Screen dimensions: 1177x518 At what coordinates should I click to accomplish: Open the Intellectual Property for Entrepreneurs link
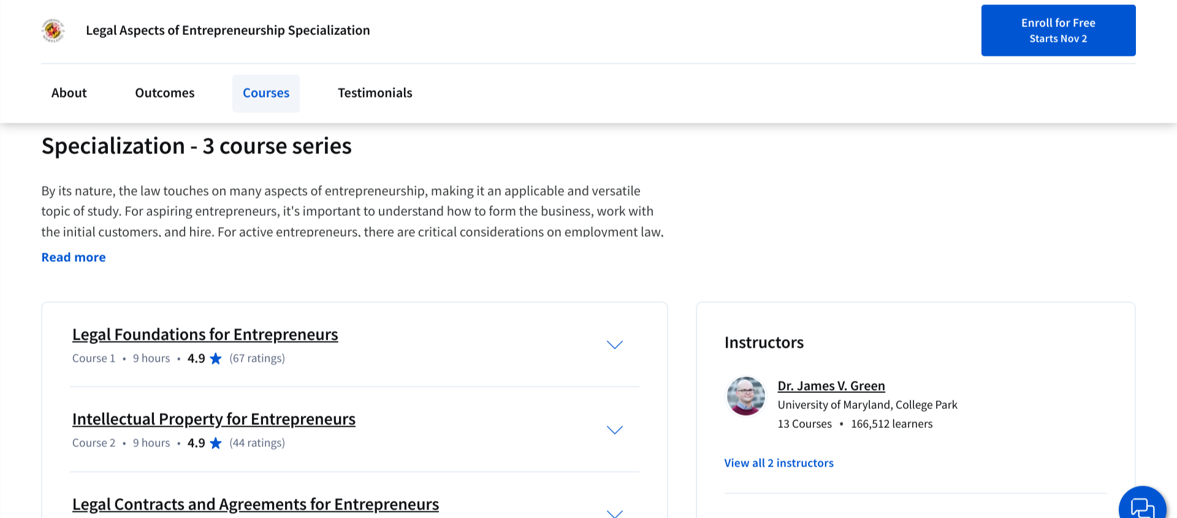214,419
